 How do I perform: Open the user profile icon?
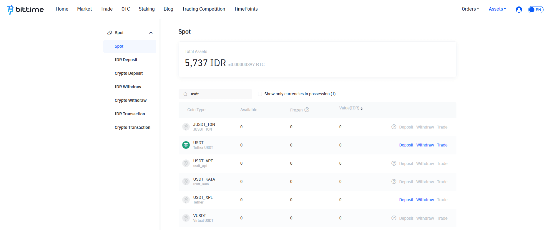519,10
